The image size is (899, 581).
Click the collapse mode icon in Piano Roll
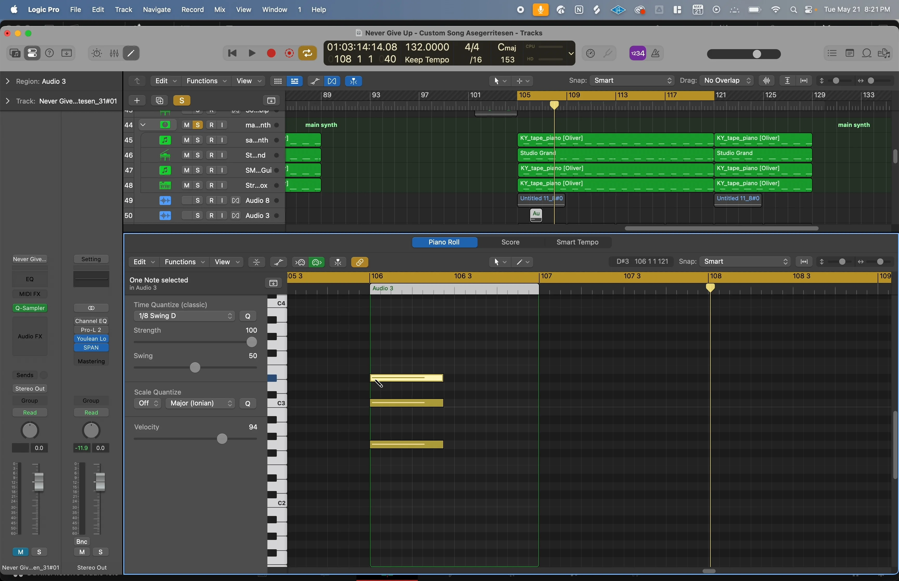coord(256,262)
